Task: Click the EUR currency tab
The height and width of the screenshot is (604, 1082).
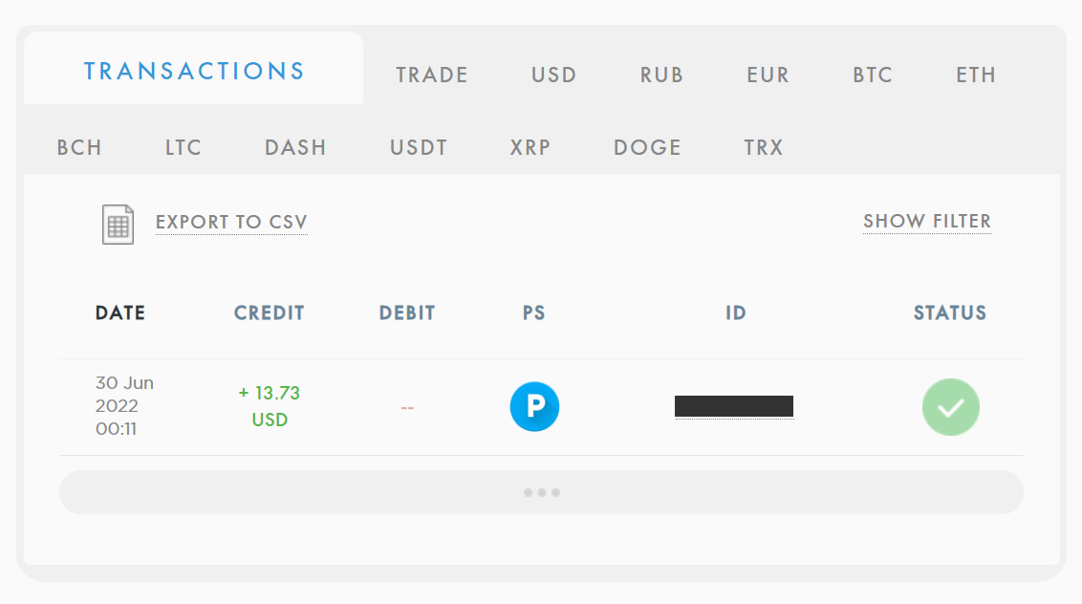Action: 768,75
